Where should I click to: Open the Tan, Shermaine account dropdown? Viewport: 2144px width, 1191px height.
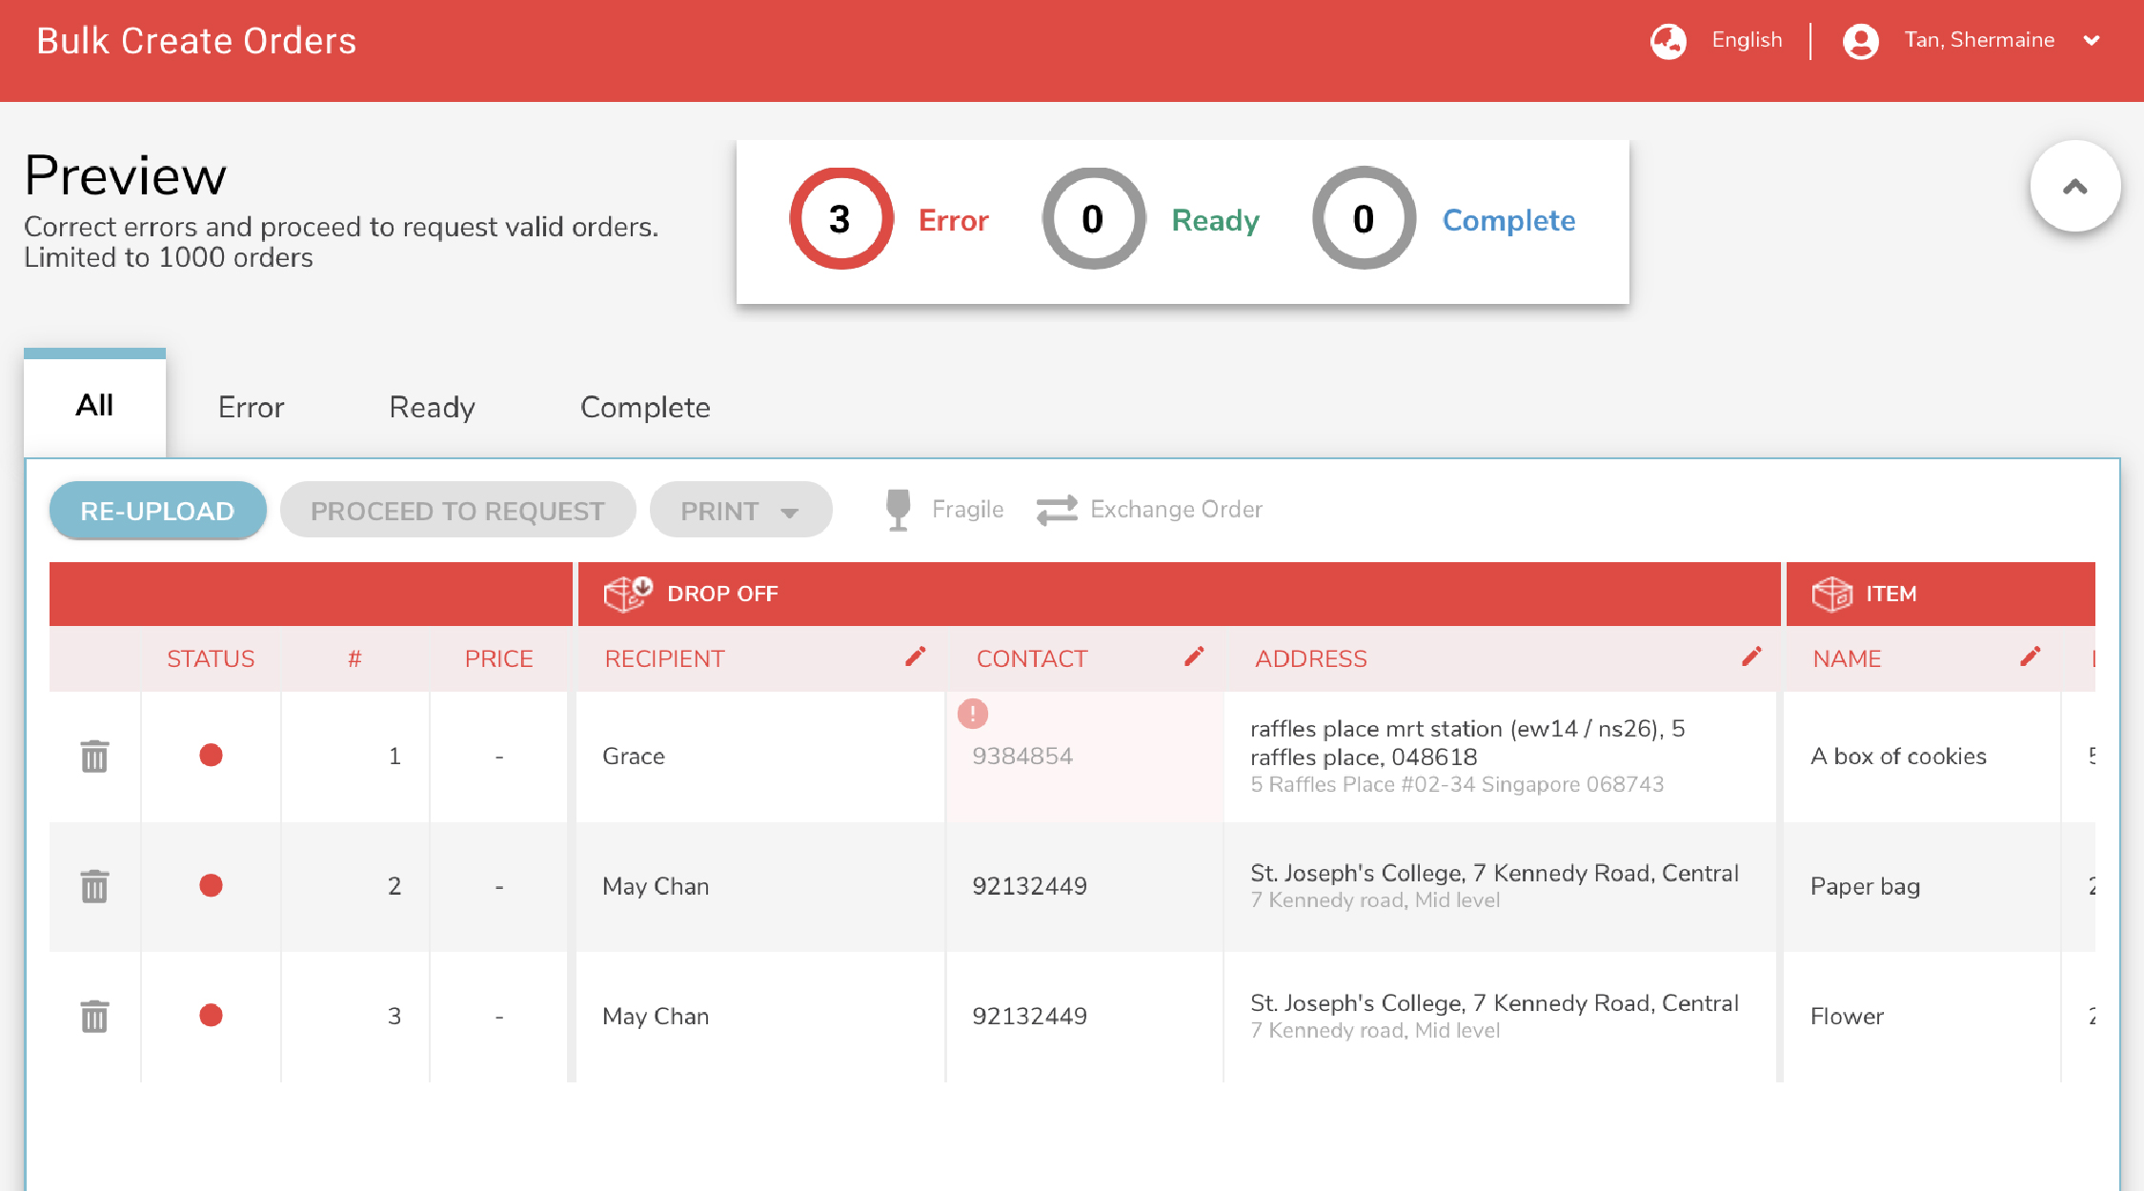click(x=2092, y=41)
